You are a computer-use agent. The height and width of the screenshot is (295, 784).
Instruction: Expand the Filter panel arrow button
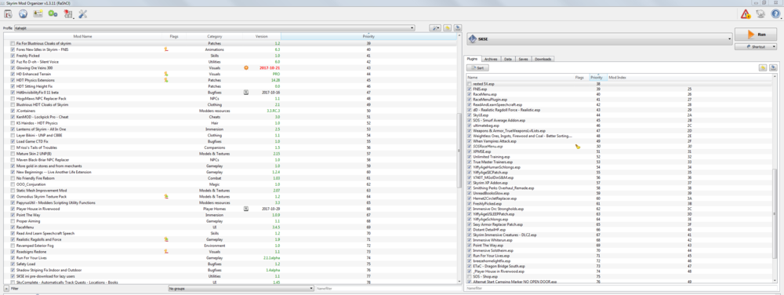5,289
